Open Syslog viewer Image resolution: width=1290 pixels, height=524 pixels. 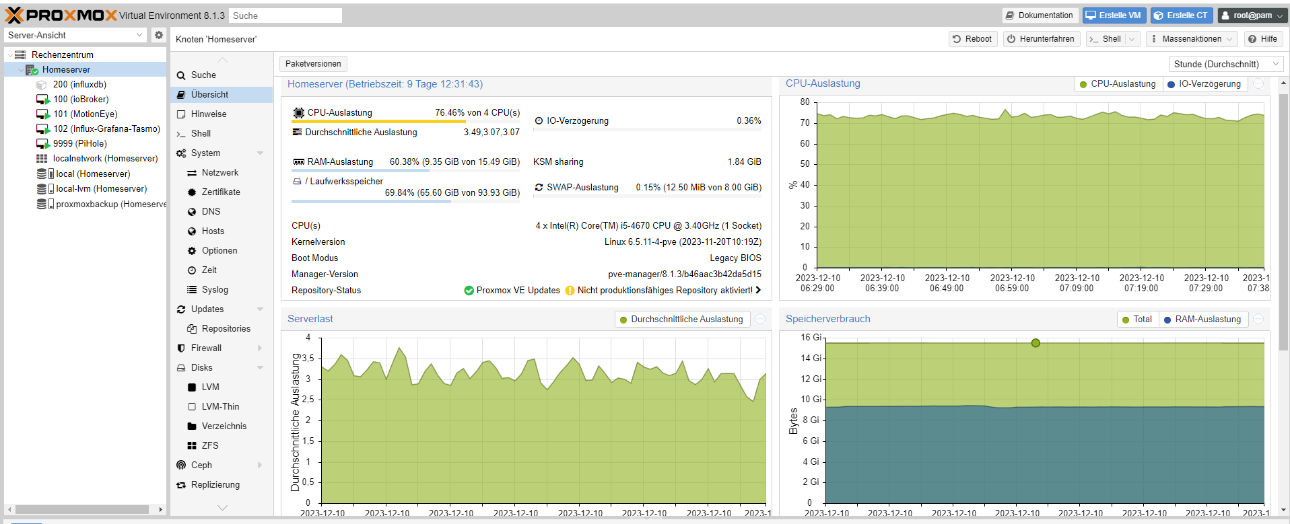(x=215, y=289)
